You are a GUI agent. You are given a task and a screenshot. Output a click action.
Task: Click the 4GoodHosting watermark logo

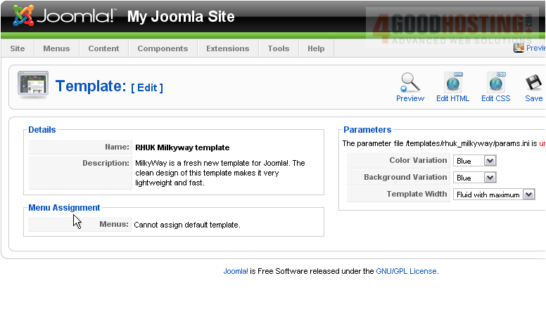454,27
